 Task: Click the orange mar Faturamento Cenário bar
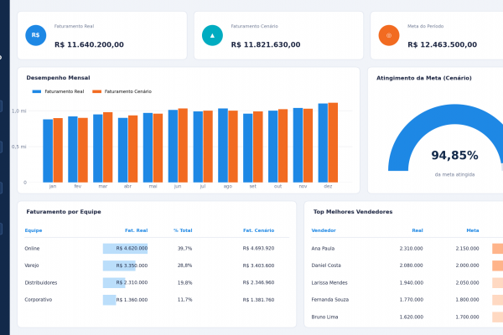[x=108, y=147]
